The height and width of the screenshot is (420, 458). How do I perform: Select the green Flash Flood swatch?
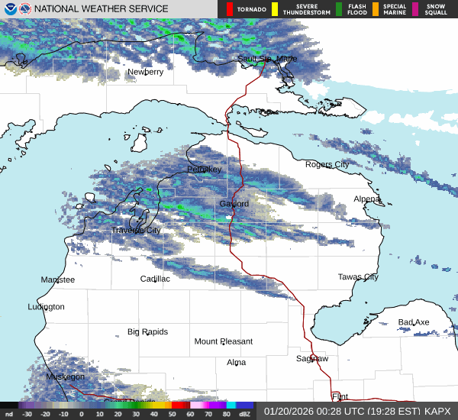339,9
